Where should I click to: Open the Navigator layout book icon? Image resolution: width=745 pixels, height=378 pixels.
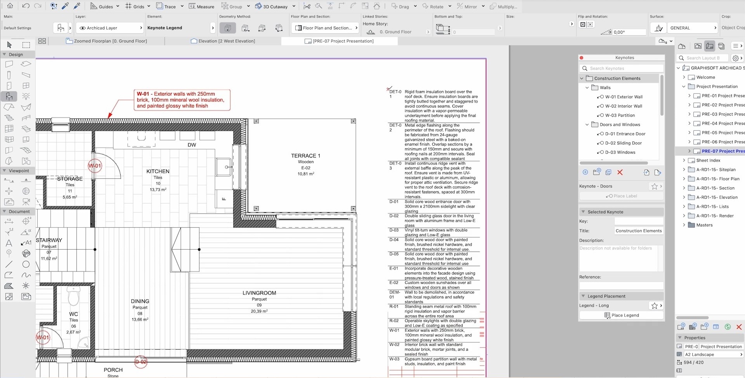click(x=710, y=46)
